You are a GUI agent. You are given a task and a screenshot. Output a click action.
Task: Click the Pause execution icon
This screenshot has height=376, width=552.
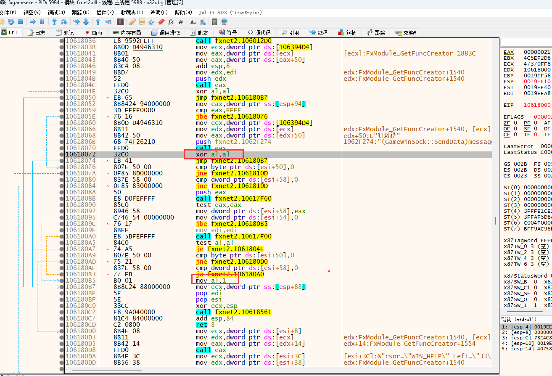tap(42, 22)
